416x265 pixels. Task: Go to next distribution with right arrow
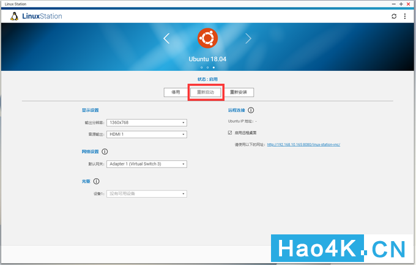tap(248, 39)
